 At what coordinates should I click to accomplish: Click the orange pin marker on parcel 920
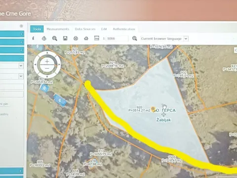coord(153,109)
